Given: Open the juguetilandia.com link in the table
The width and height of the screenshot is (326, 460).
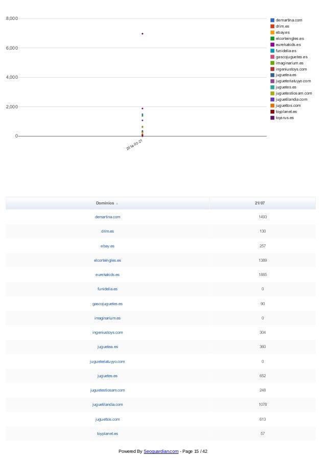Looking at the screenshot, I should [108, 405].
